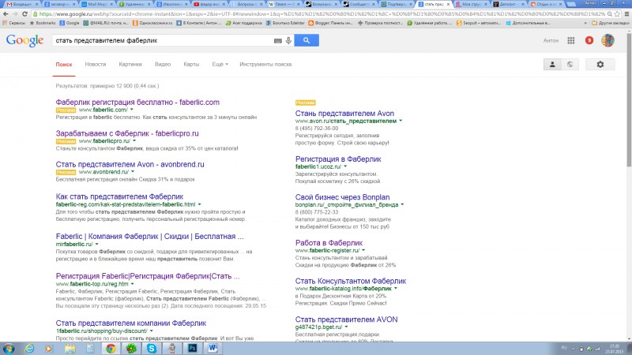
Task: Open the @MAIL.RU bookmark
Action: pos(106,23)
